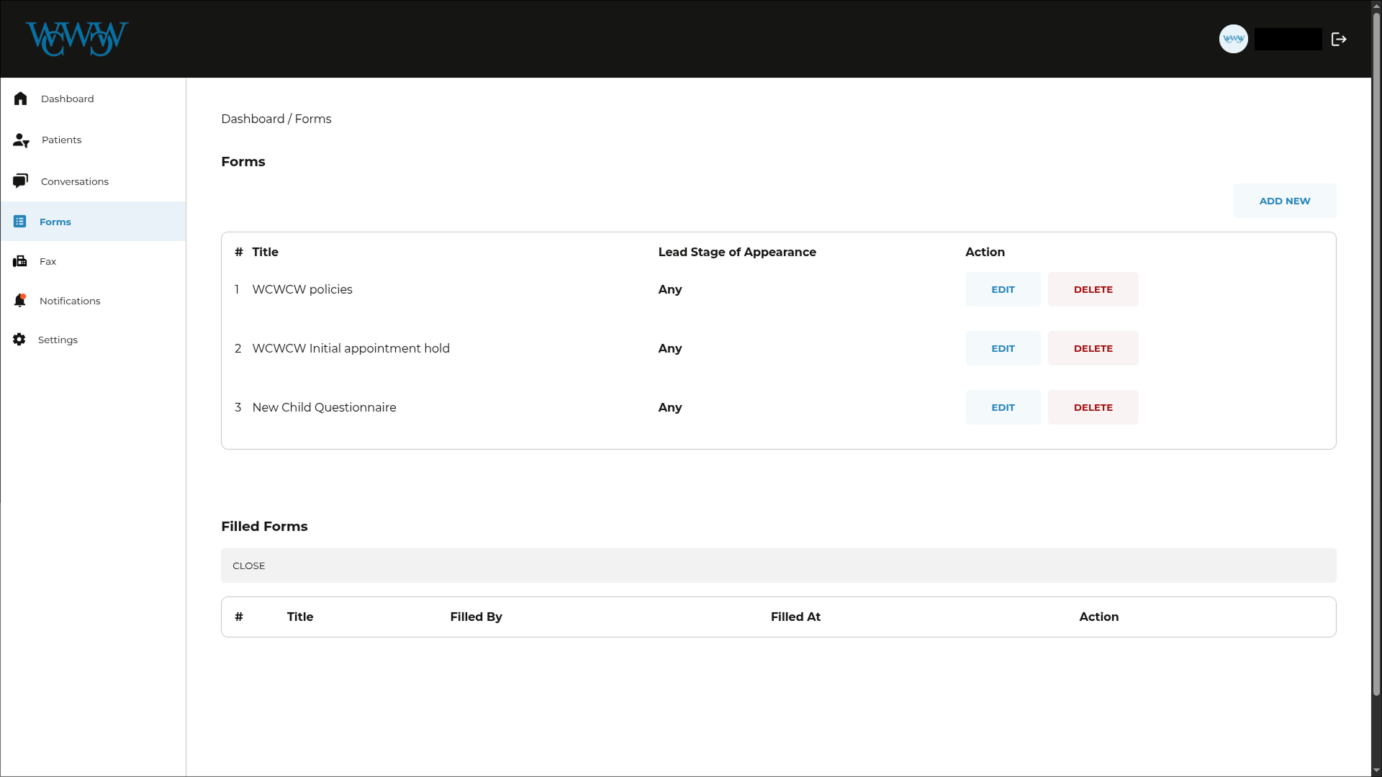
Task: Open the Patients menu item
Action: 61,140
